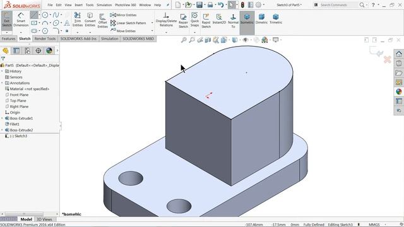Open the Simulation ribbon tab
Viewport: 404px width, 227px height.
tap(109, 38)
